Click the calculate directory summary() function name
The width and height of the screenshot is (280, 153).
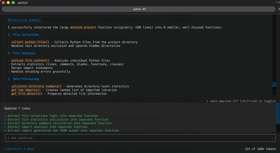pos(36,86)
